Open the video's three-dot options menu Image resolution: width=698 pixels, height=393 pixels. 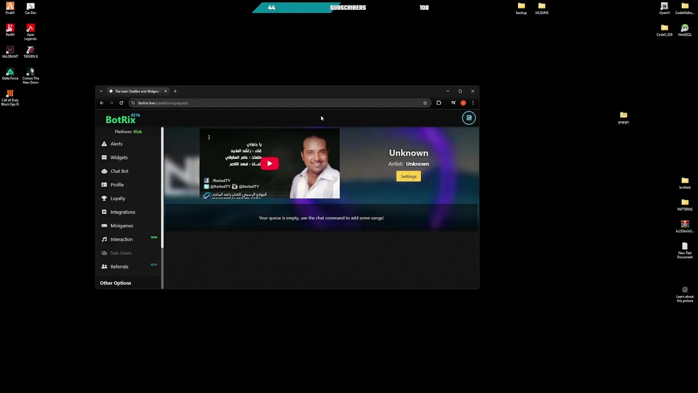coord(209,138)
